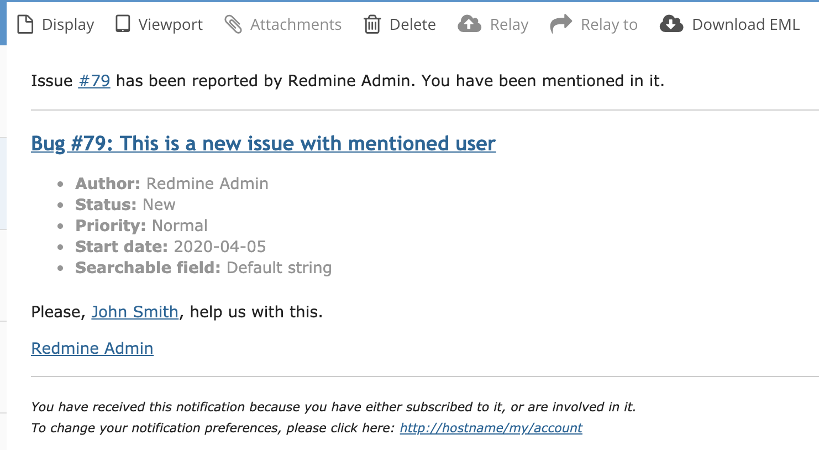
Task: Select the 'Start date: 2020-04-05' line
Action: click(x=171, y=247)
